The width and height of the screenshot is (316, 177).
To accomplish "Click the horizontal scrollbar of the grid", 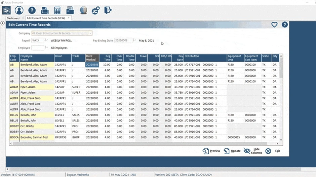I will (x=134, y=143).
